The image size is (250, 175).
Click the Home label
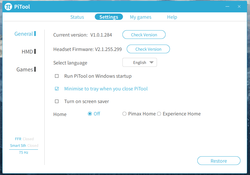(x=60, y=114)
